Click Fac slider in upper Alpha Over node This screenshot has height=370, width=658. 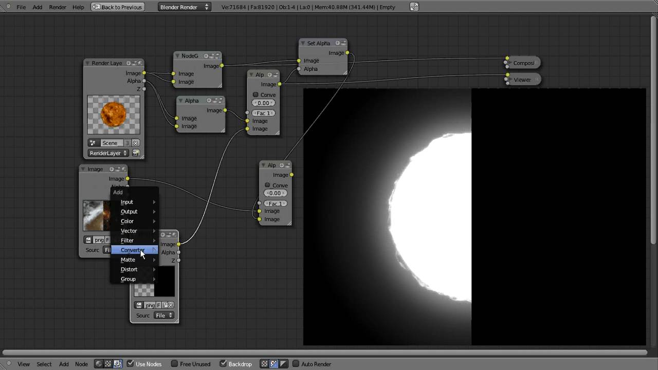(263, 113)
